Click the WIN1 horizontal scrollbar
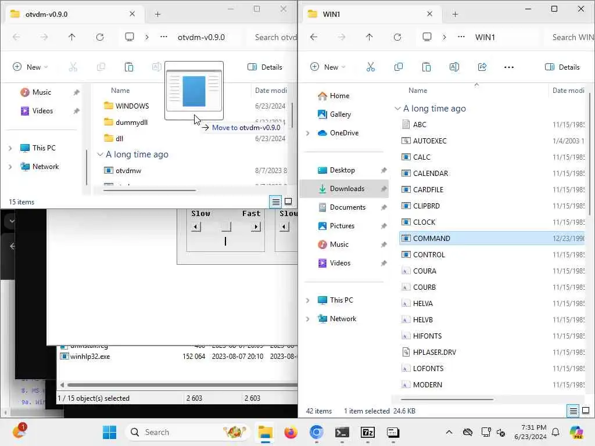The width and height of the screenshot is (595, 446). (x=447, y=400)
